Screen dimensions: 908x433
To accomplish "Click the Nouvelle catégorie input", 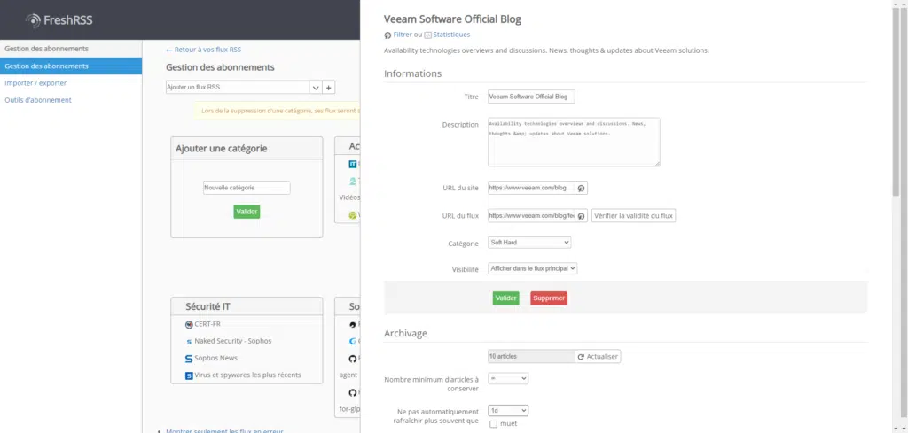I will pyautogui.click(x=247, y=188).
